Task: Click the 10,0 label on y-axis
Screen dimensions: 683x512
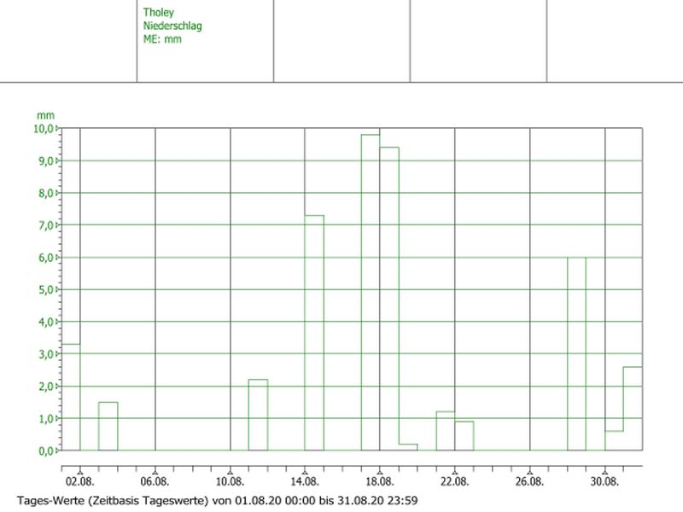Action: pos(44,129)
